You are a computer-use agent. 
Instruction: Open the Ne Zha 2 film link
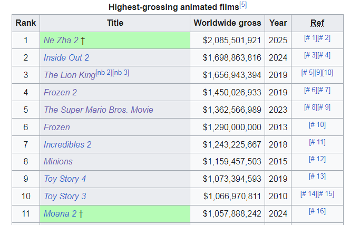61,41
